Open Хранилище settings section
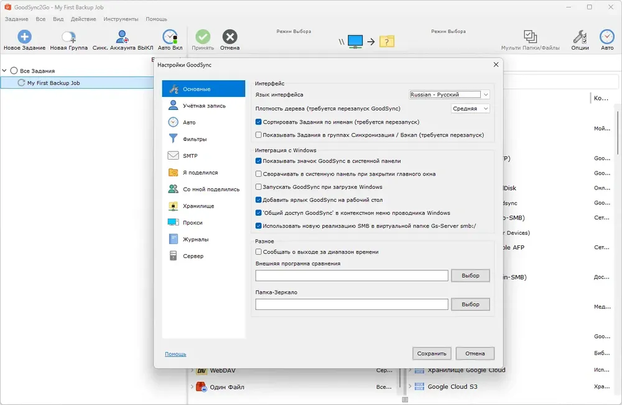The image size is (622, 405). coord(203,206)
